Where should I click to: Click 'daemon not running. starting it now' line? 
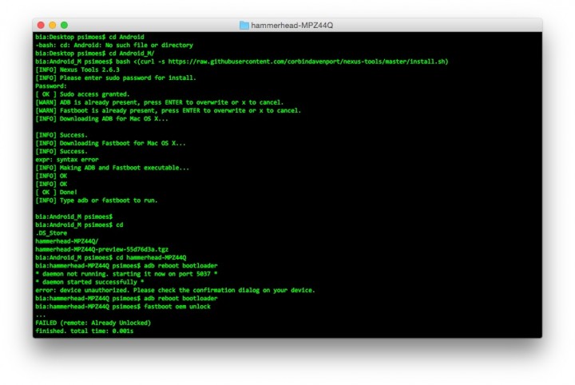point(126,274)
